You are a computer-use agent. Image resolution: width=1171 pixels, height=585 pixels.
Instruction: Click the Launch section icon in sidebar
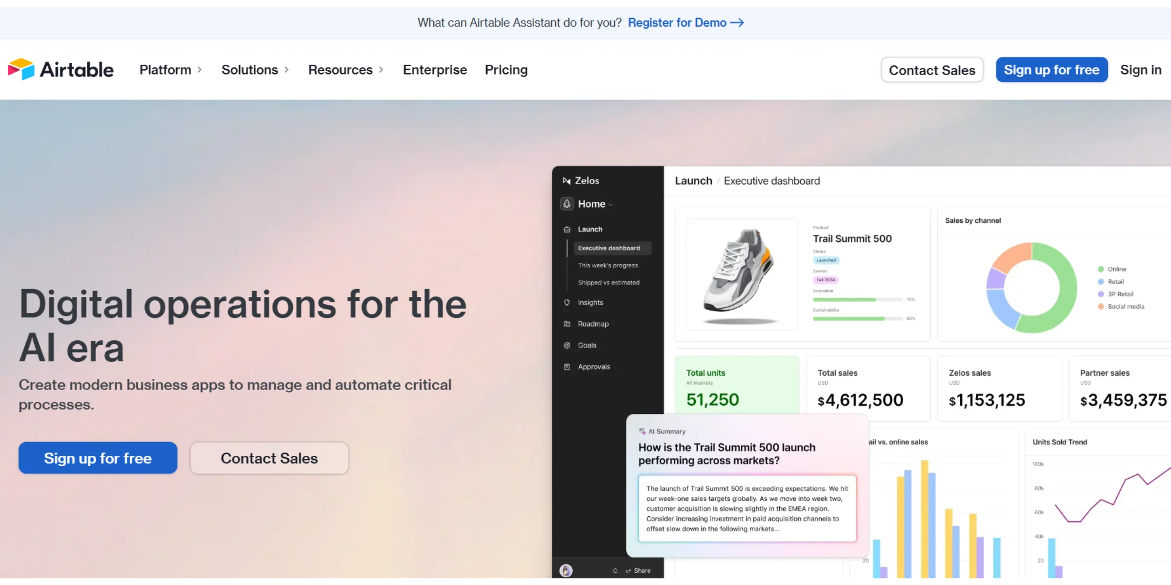pos(567,229)
